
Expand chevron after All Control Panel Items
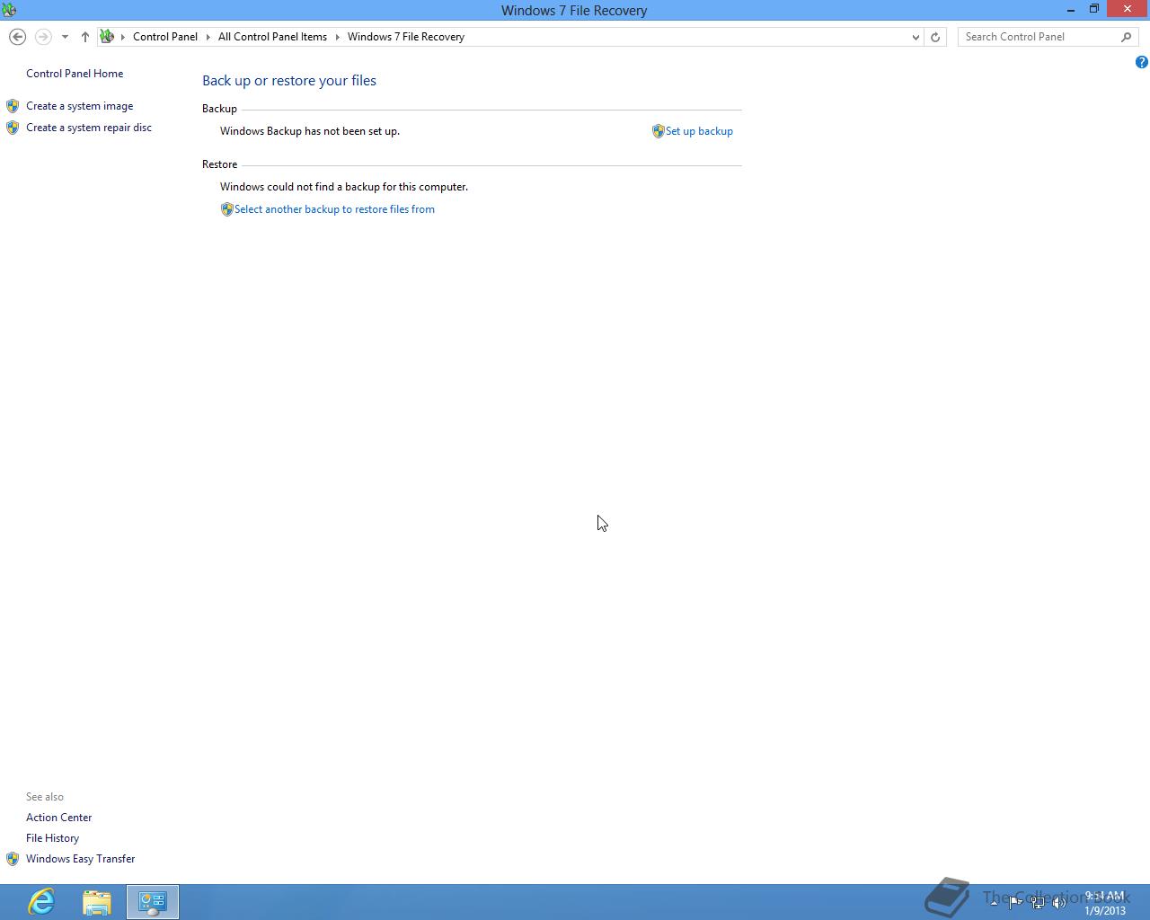338,37
